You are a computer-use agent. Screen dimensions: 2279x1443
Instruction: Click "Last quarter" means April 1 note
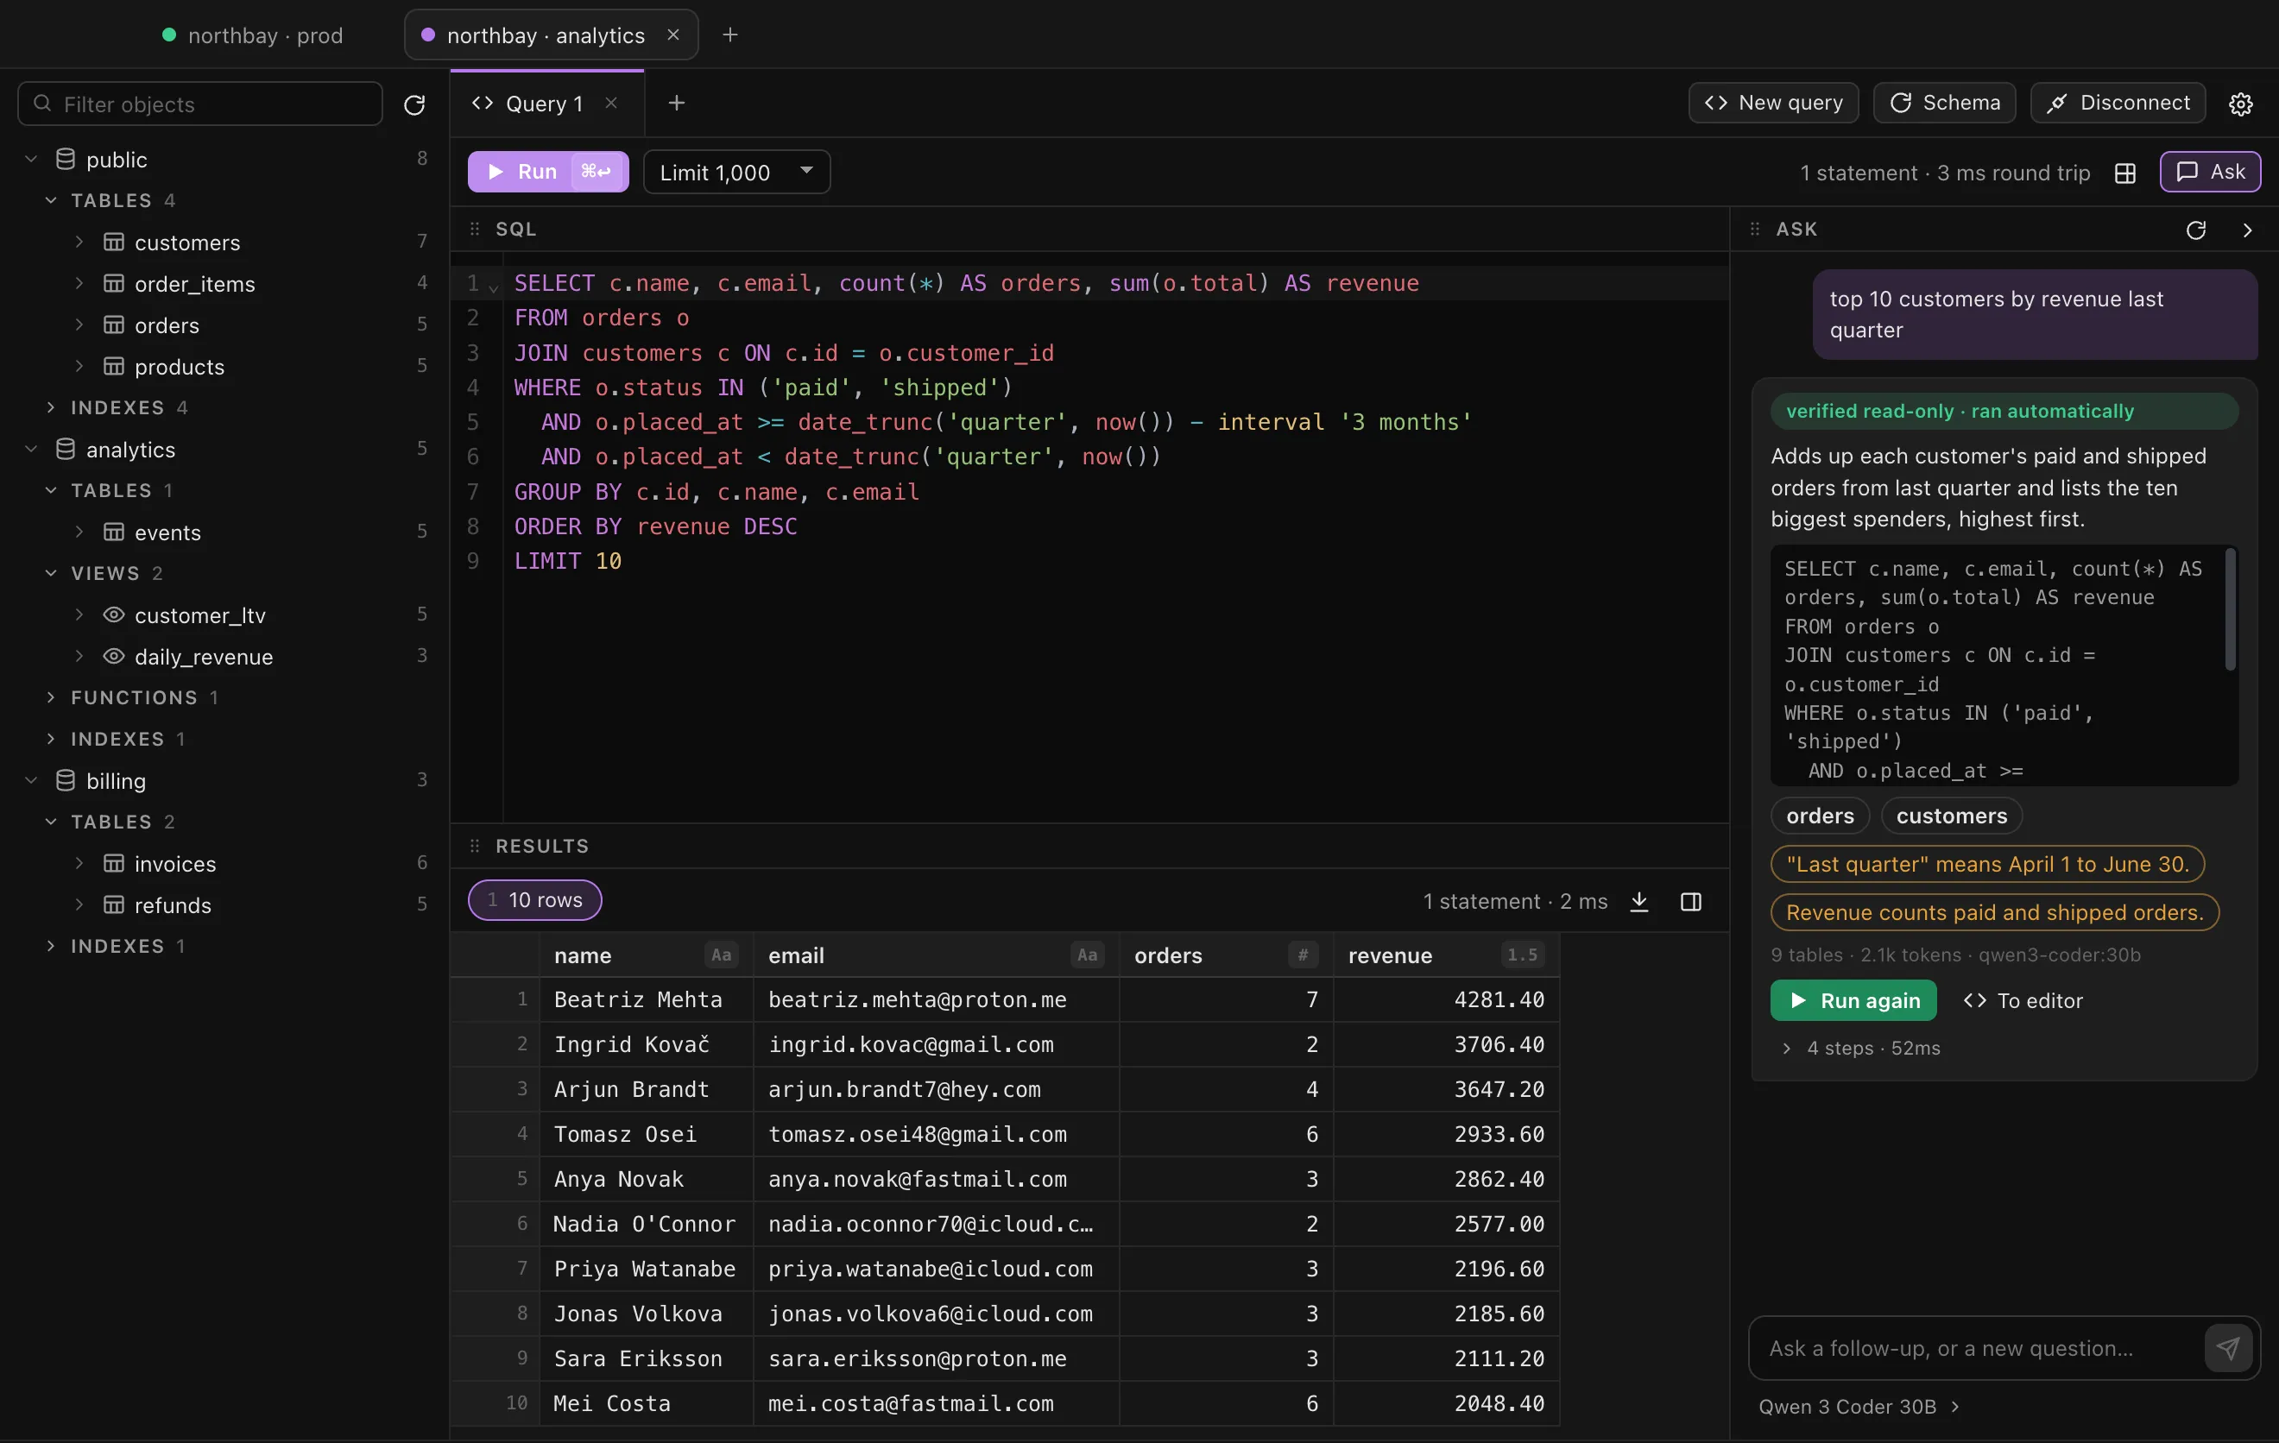click(1987, 864)
